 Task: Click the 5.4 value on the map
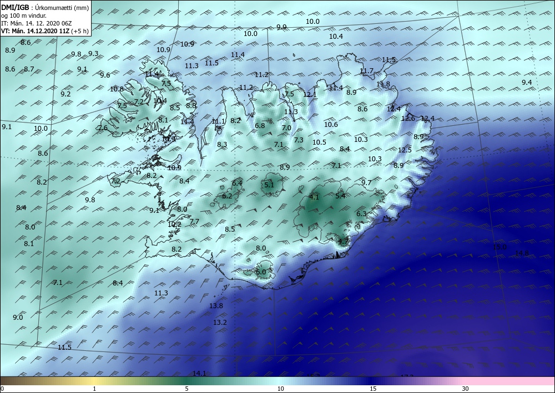click(x=340, y=196)
